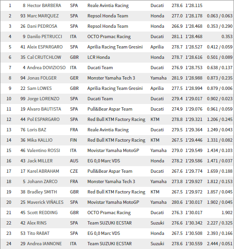Viewport: 234px width, 249px height.
Task: Click rider name Hector BARBERA
Action: coord(44,6)
